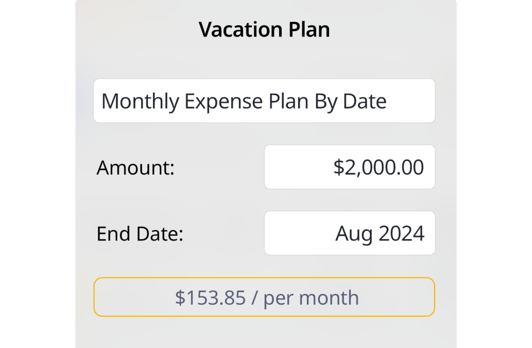
Task: Click the Vacation Plan title
Action: click(264, 30)
